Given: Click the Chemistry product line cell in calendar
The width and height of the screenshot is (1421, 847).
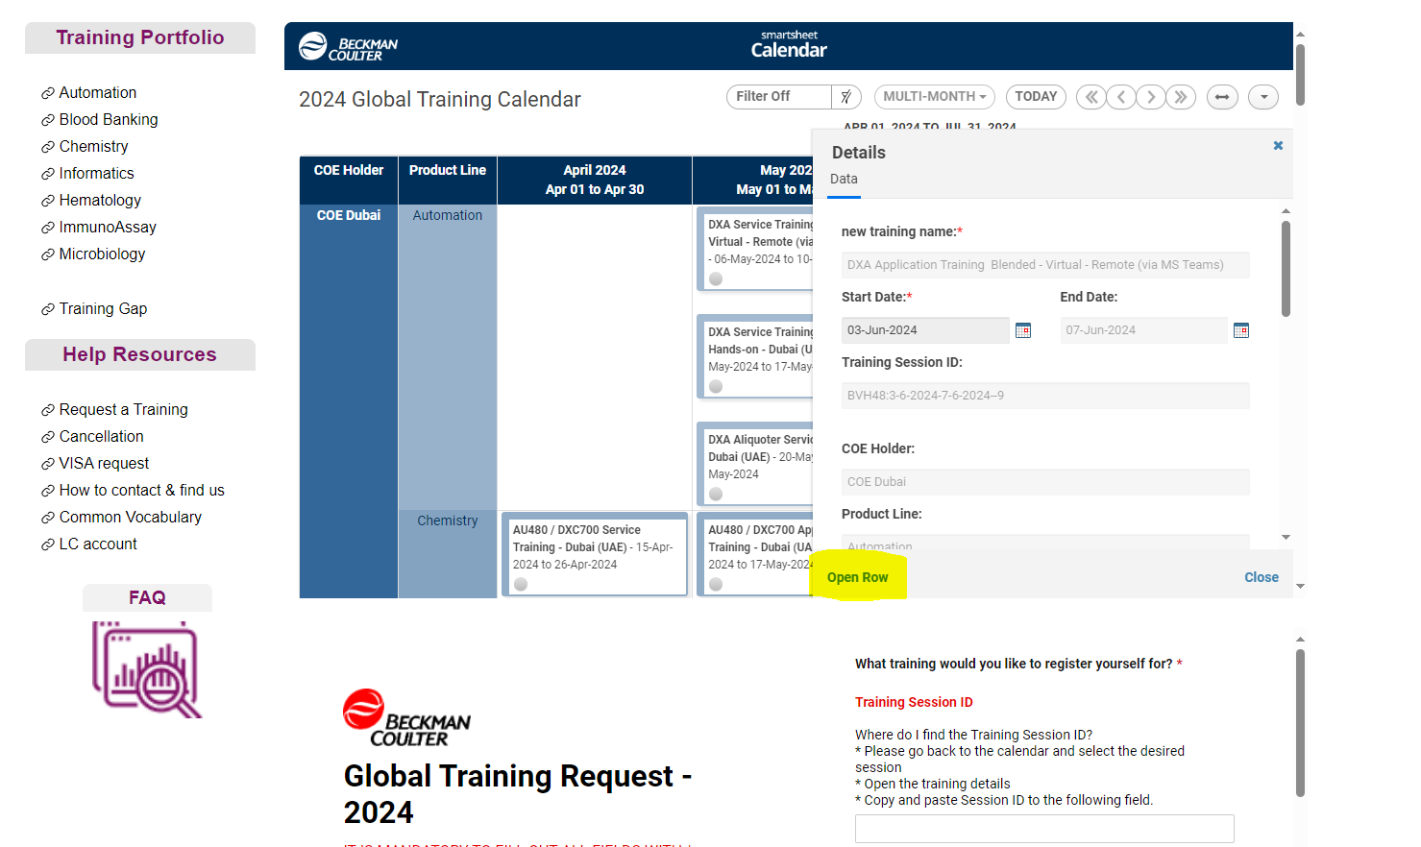Looking at the screenshot, I should coord(448,554).
